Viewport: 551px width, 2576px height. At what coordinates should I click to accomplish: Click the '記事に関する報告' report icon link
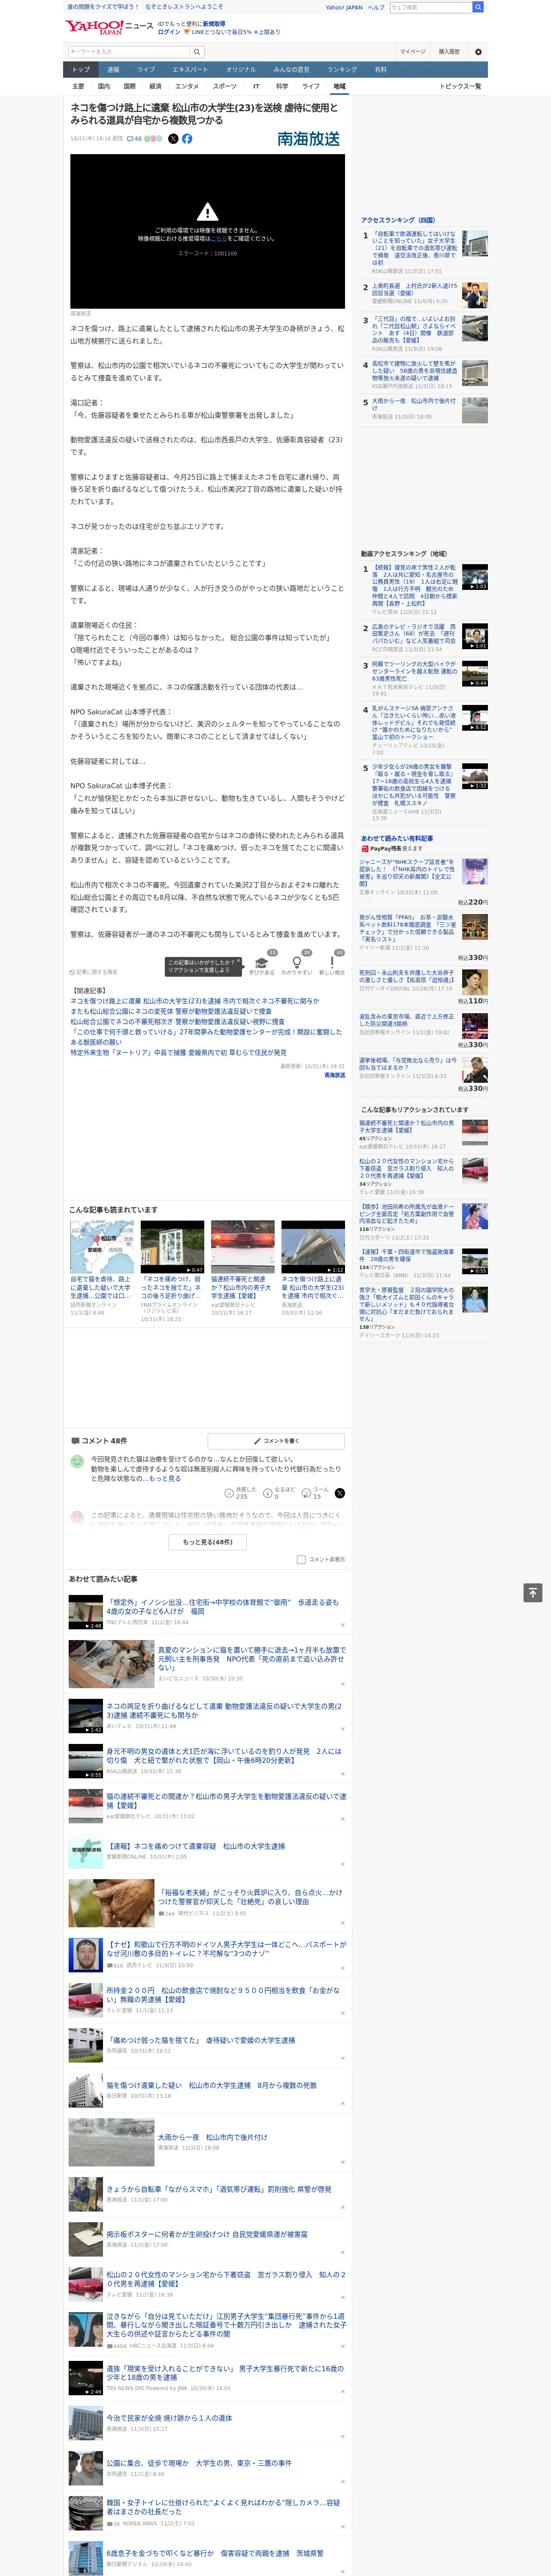93,971
